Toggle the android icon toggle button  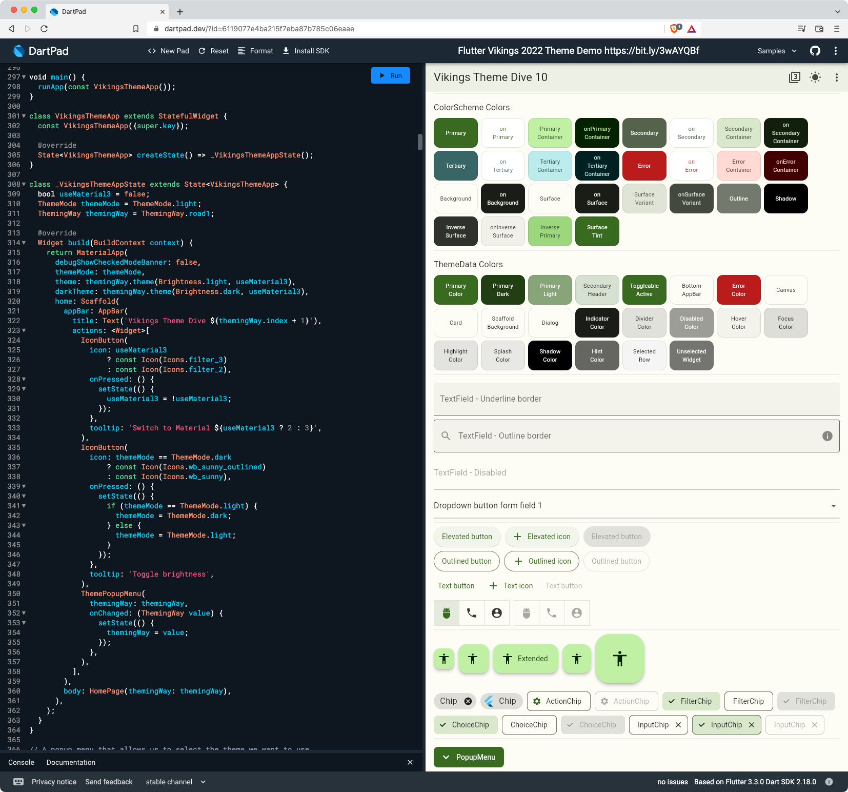(447, 613)
